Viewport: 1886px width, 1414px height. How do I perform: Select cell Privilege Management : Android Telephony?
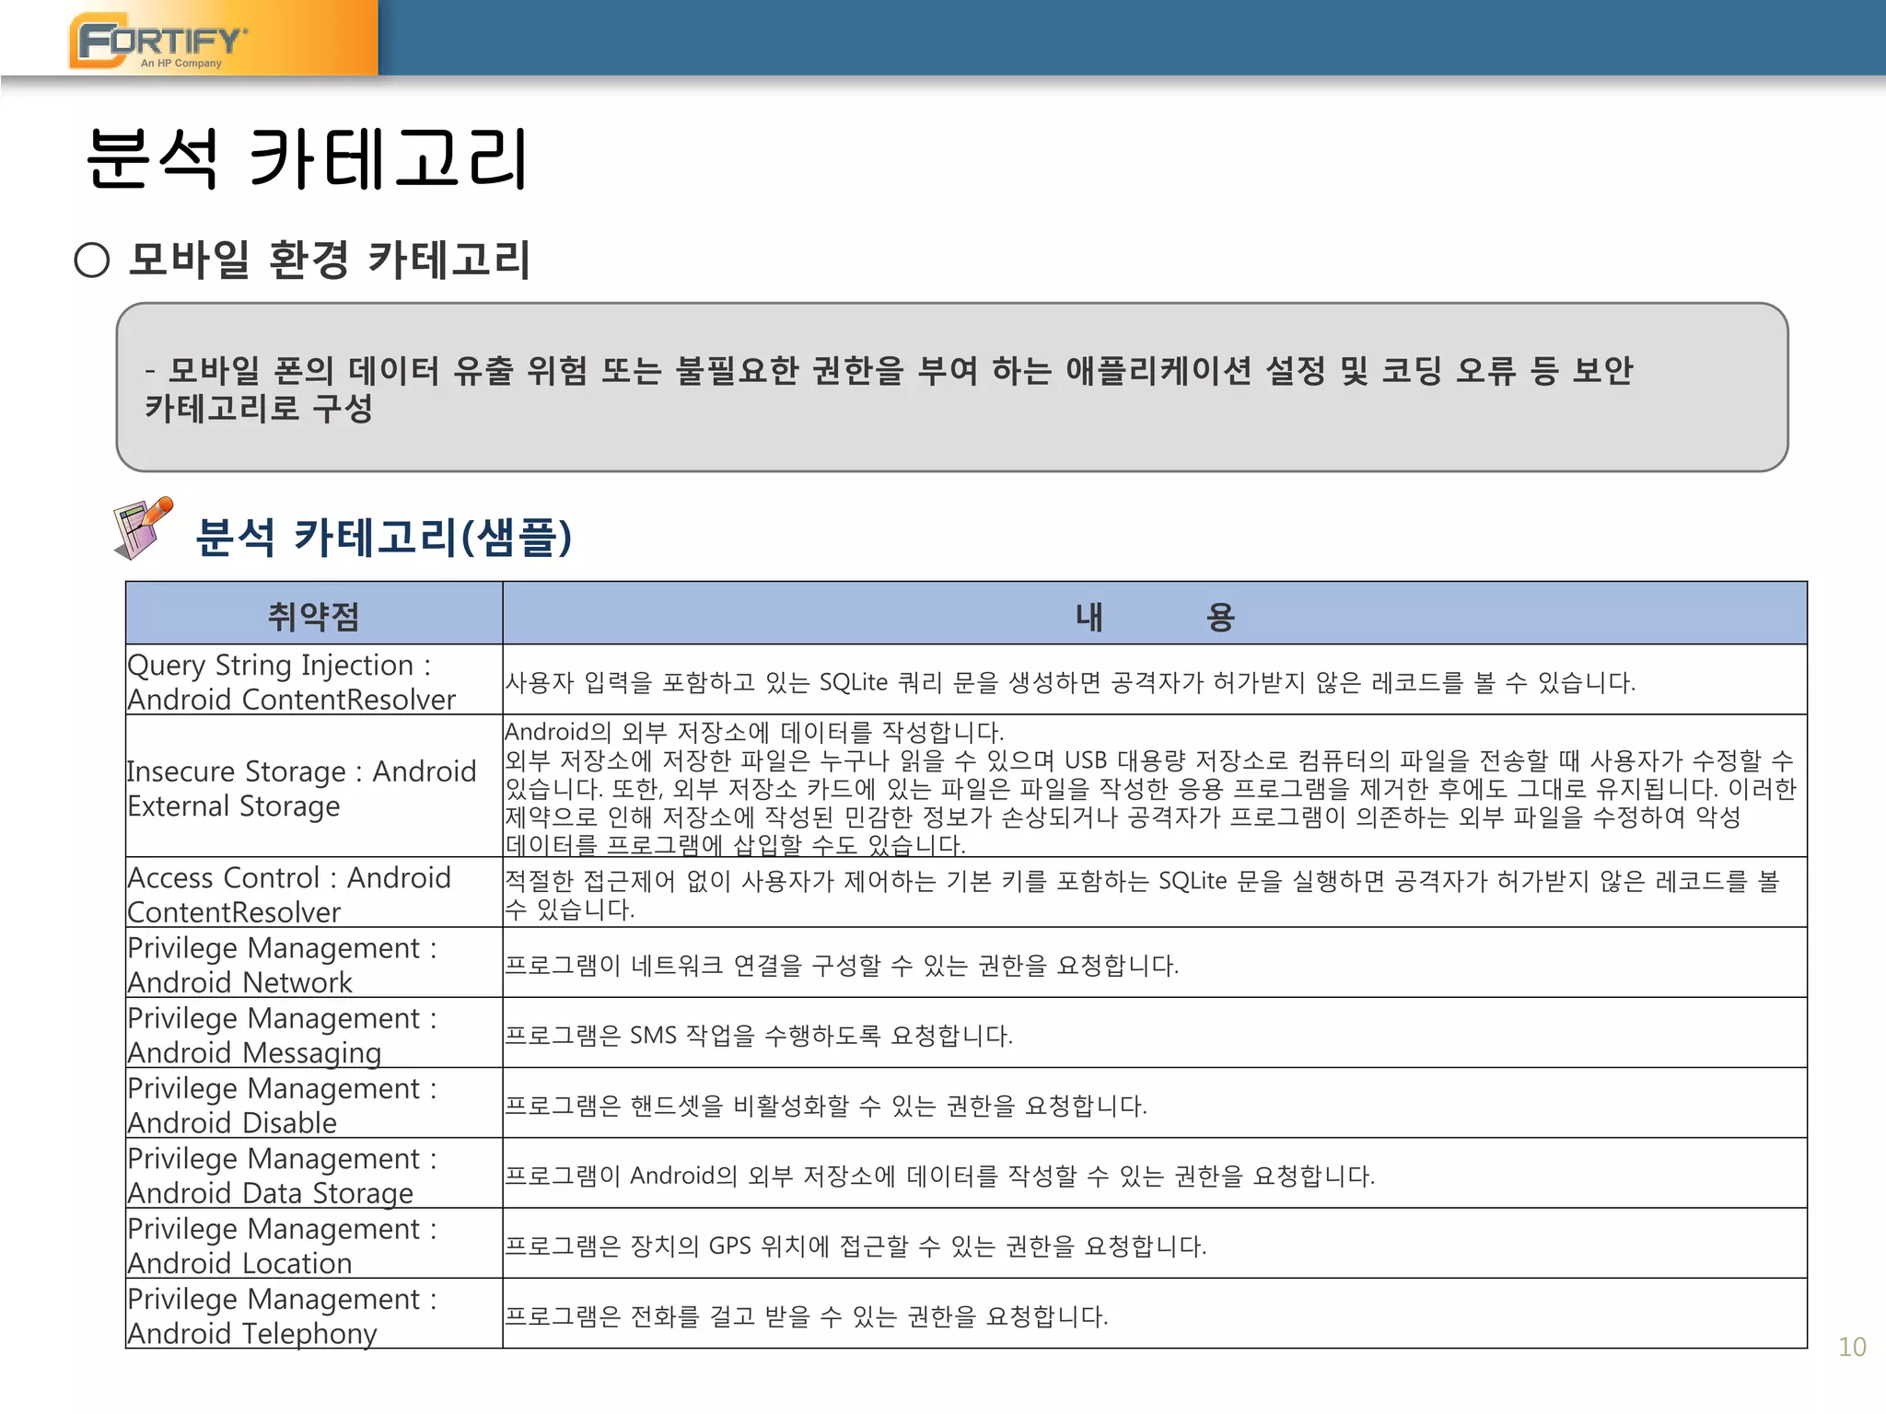(314, 1314)
